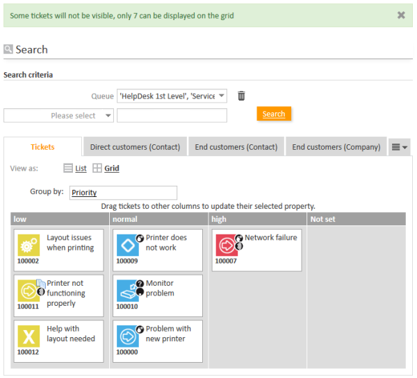Click the red arrow icon of Network failure ticket

point(226,245)
